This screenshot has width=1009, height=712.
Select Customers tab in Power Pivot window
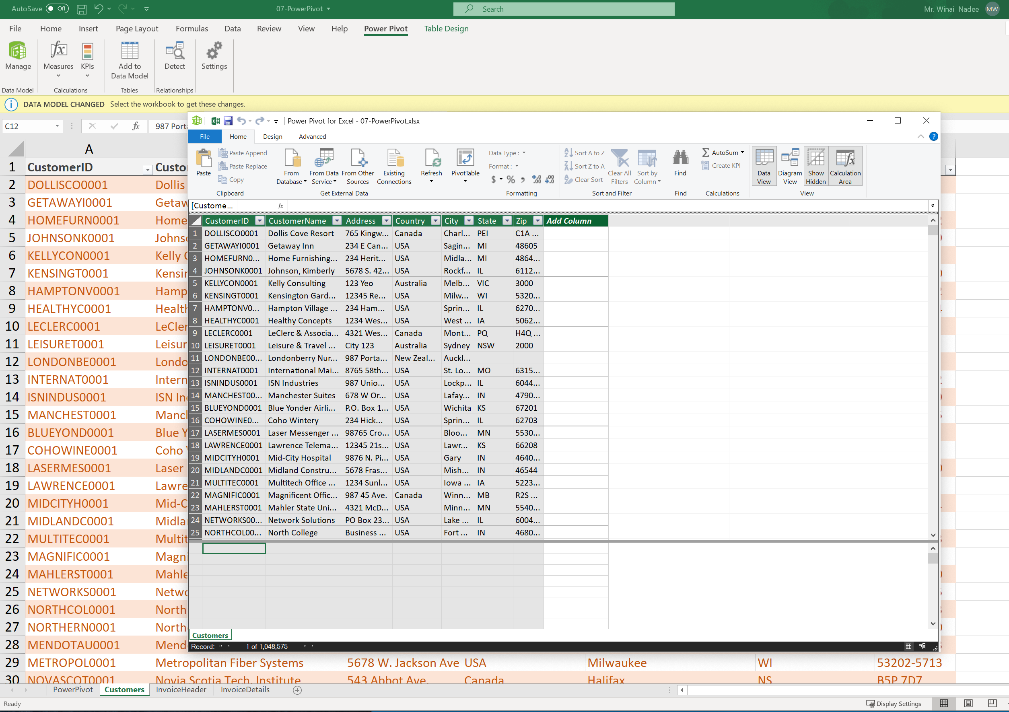pos(210,635)
